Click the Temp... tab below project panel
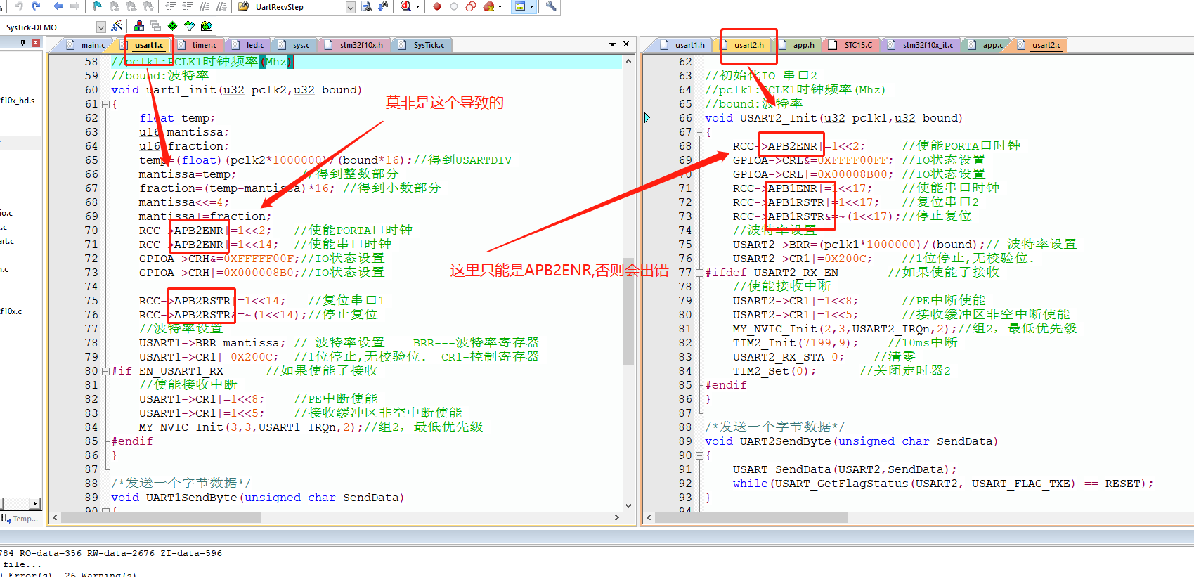 tap(20, 519)
